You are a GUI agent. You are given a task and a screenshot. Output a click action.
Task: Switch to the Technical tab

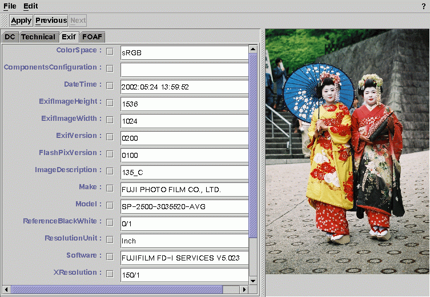[x=38, y=37]
